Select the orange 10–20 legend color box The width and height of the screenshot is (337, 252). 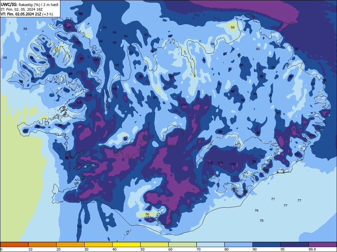(x=42, y=245)
